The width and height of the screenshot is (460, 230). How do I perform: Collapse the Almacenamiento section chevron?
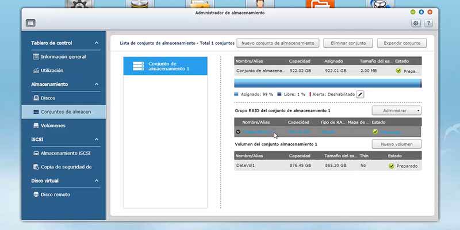click(x=97, y=84)
